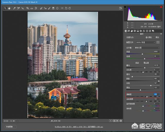Click the 11.4% zoom level field
This screenshot has height=132, width=165.
pos(12,121)
